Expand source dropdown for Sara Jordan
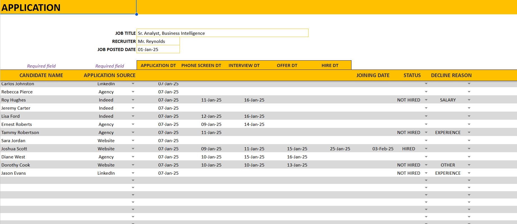Viewport: 517px width, 224px height. [133, 140]
